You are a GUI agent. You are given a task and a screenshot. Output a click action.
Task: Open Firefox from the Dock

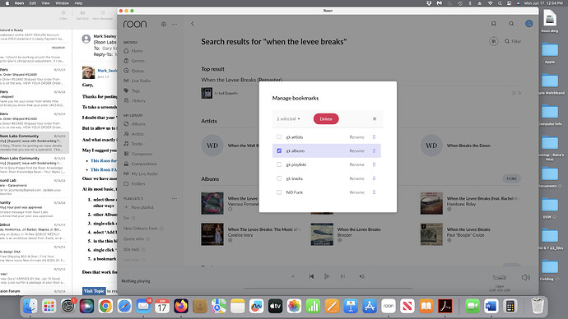(181, 307)
